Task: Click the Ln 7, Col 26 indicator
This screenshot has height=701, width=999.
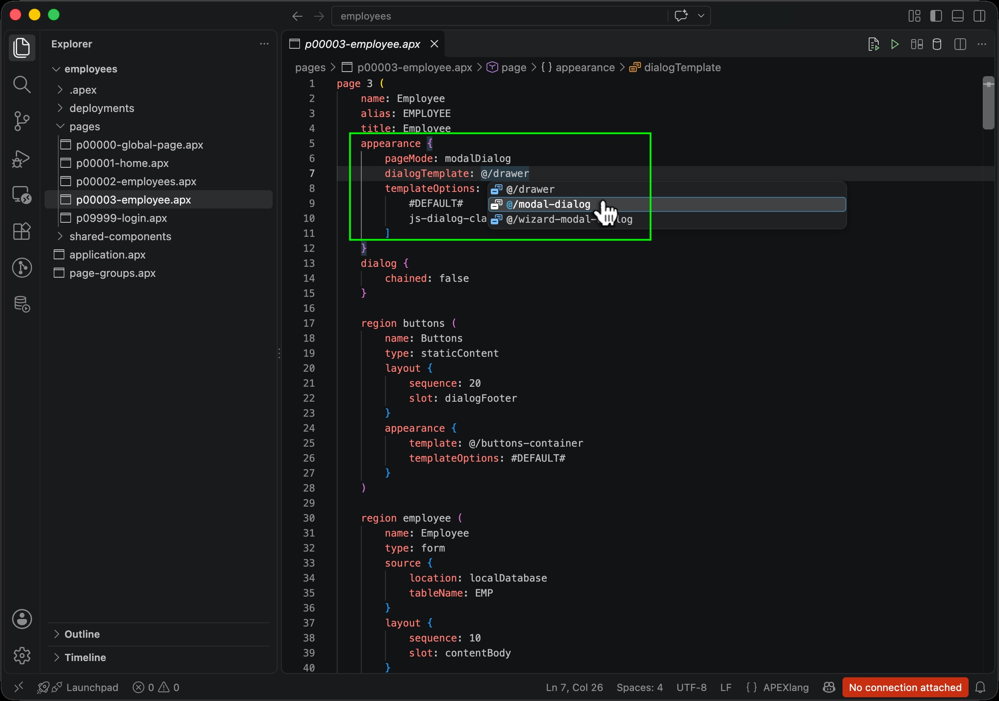Action: pyautogui.click(x=574, y=688)
